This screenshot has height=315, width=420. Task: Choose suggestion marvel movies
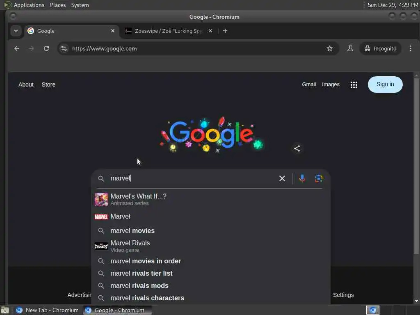pyautogui.click(x=211, y=231)
